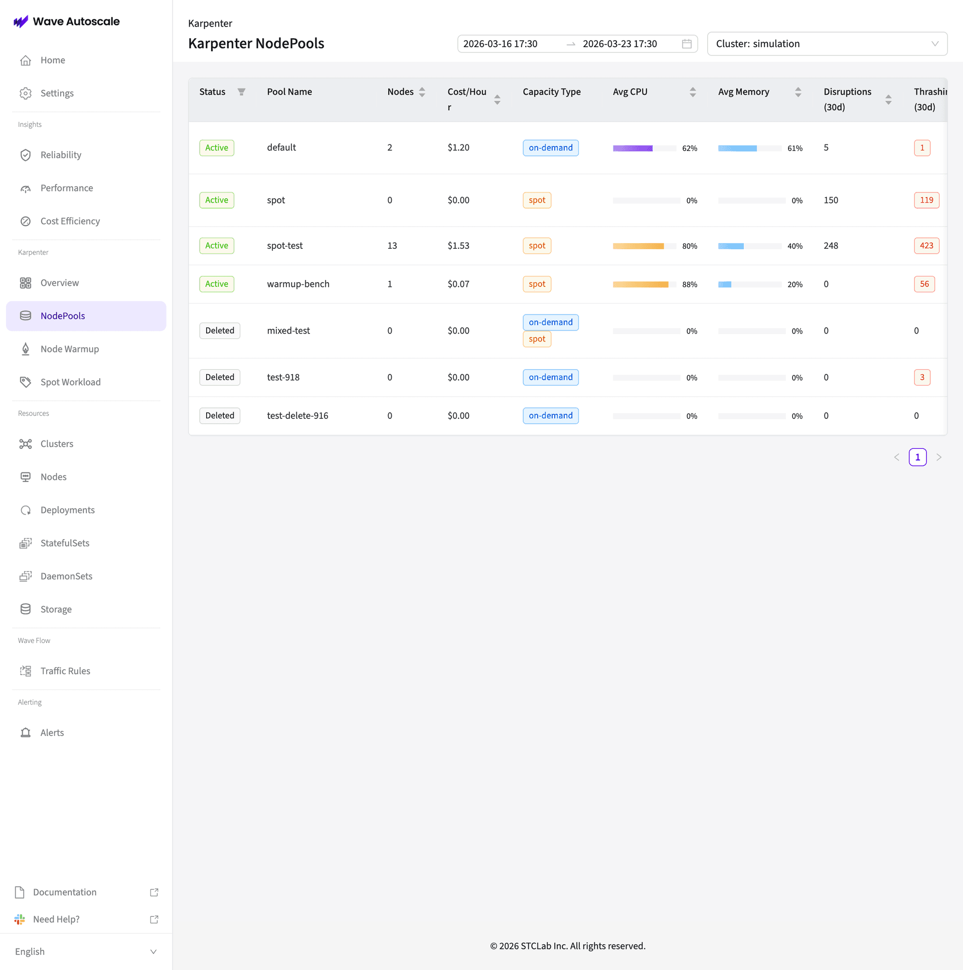Click the Performance gauge icon
This screenshot has height=970, width=963.
click(26, 188)
